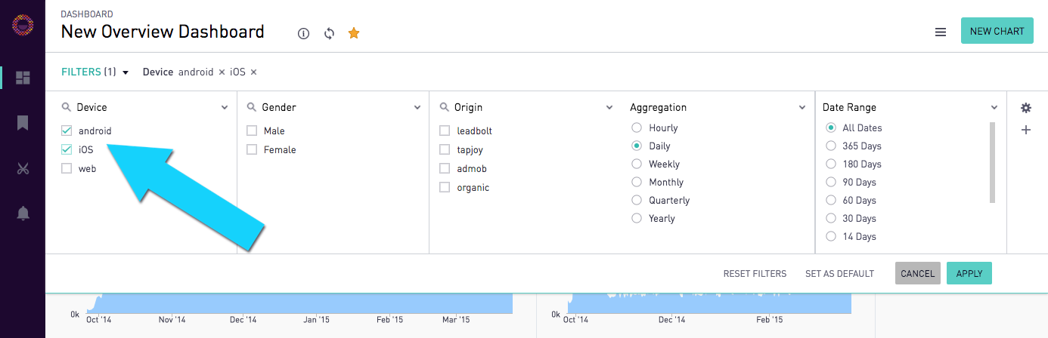Remove the iOS filter tag
The height and width of the screenshot is (338, 1048).
click(x=253, y=72)
